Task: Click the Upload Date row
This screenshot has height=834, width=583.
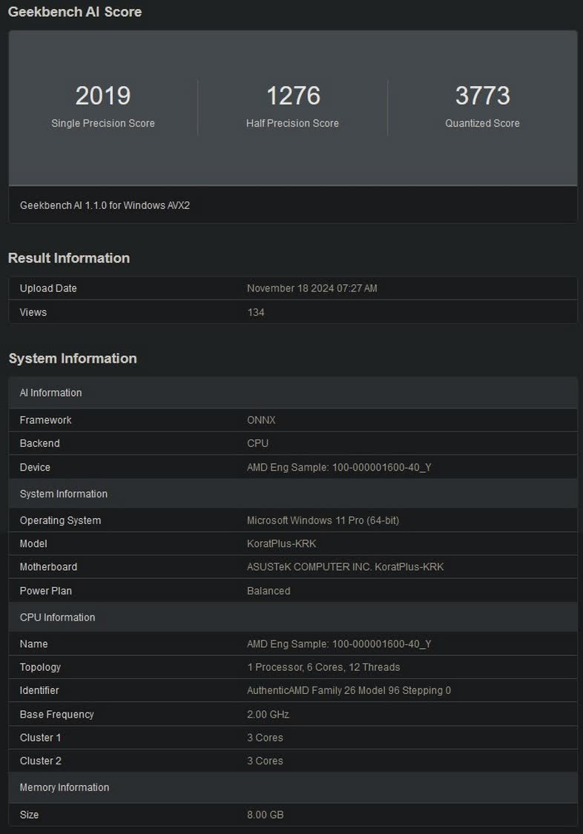Action: point(293,288)
